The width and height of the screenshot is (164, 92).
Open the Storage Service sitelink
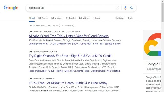112,44
